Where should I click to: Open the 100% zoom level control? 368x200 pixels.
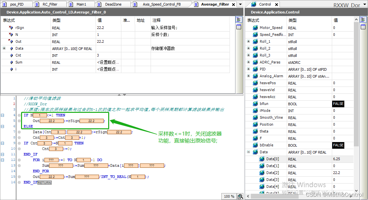pos(229,196)
